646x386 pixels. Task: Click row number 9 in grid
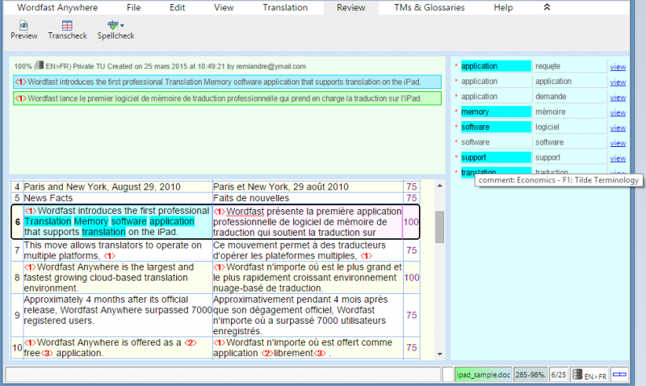(17, 315)
